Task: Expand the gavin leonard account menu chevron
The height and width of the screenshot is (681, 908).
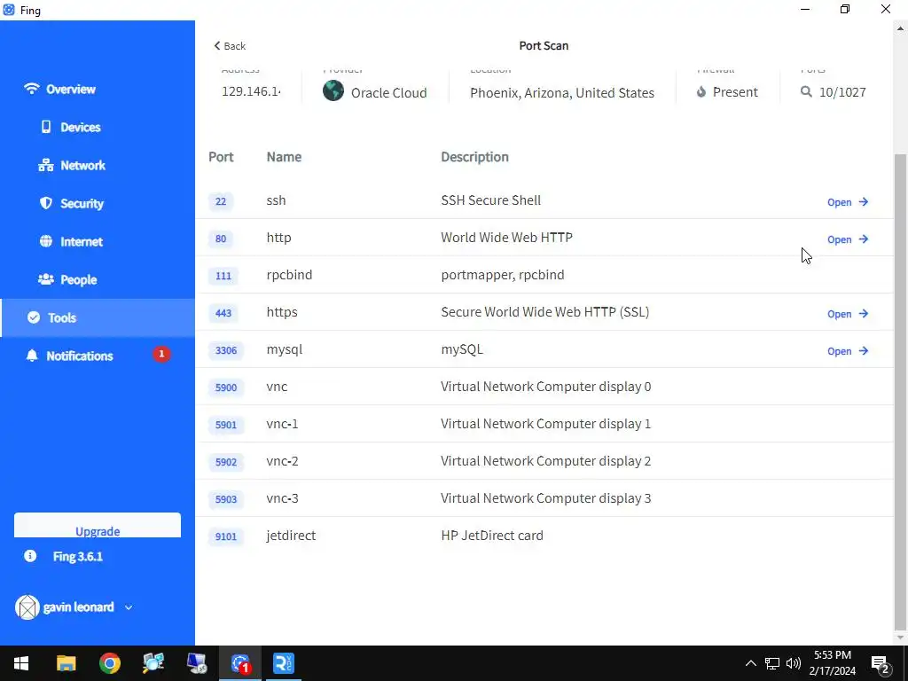Action: 129,607
